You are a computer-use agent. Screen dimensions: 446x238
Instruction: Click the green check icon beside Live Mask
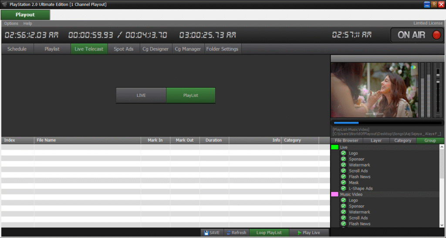click(x=343, y=183)
